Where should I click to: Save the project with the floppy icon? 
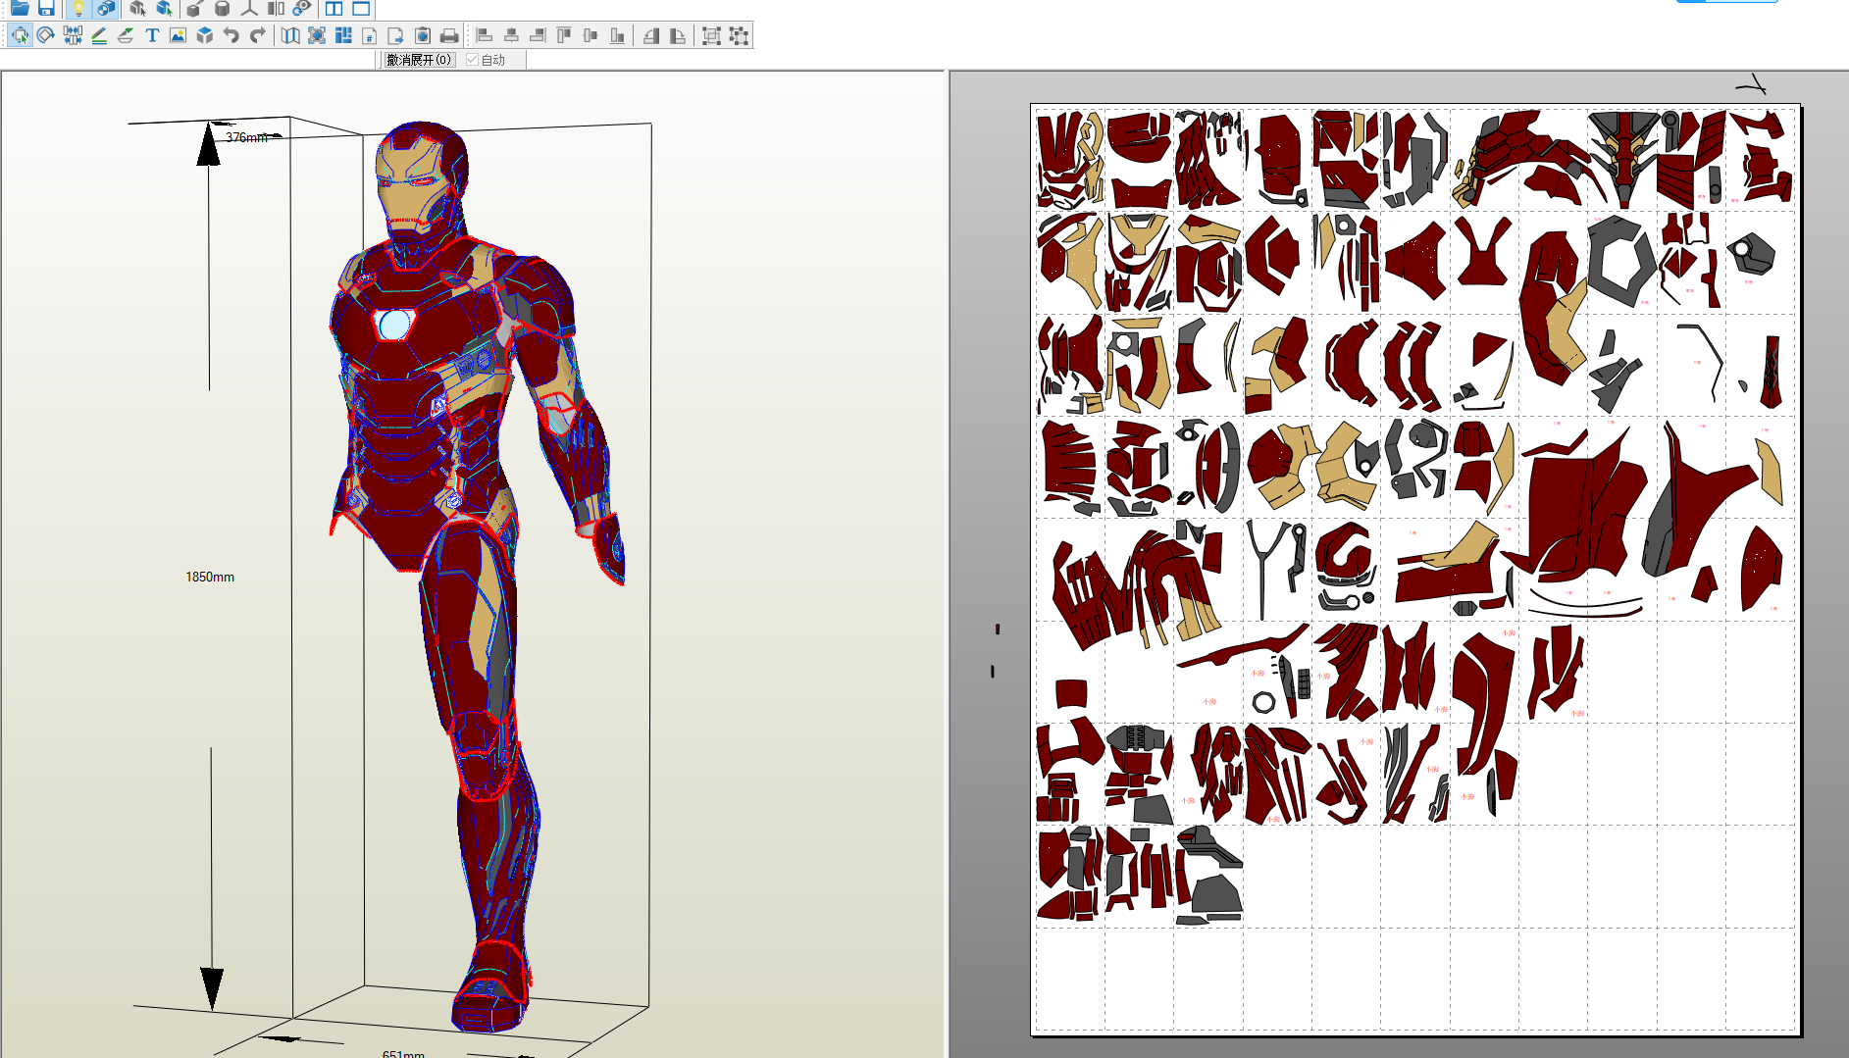[46, 8]
